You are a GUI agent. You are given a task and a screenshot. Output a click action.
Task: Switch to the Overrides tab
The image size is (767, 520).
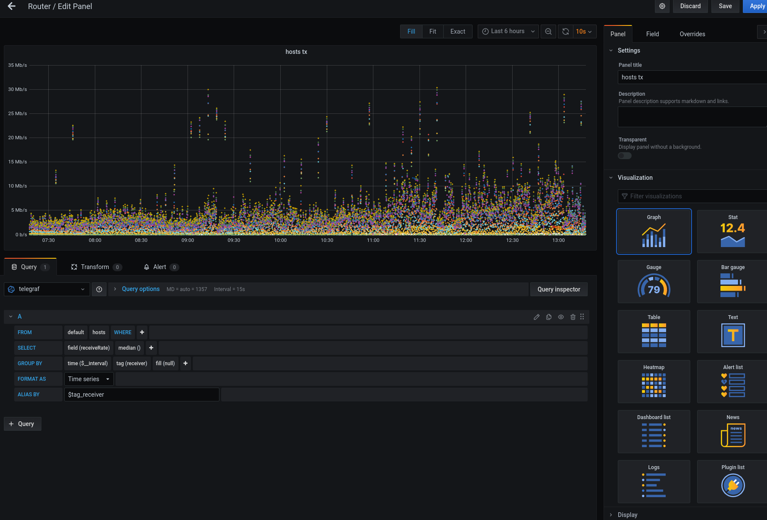(x=692, y=34)
